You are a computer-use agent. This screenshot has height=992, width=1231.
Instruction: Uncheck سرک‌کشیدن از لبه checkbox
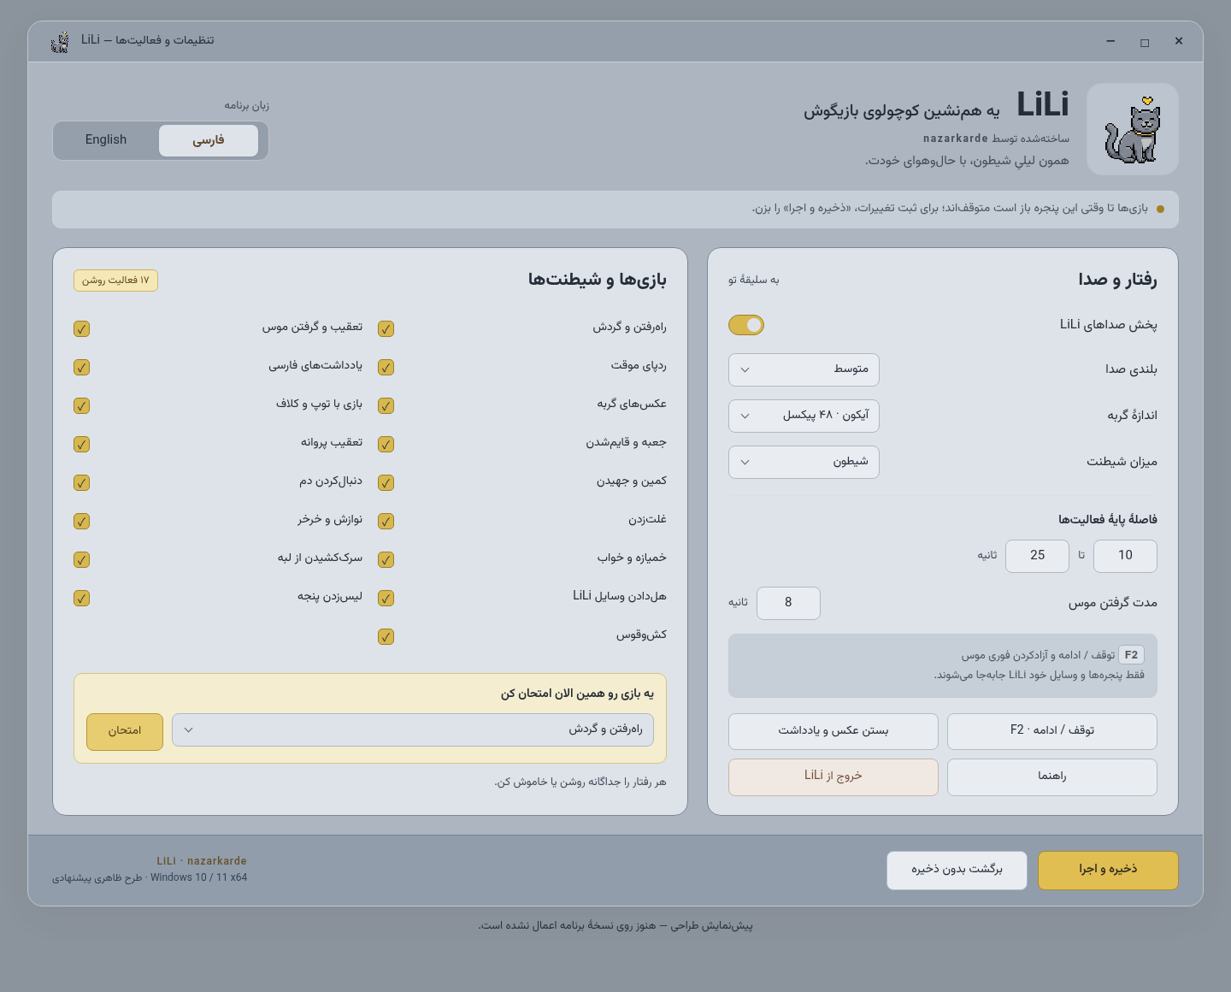pyautogui.click(x=82, y=560)
